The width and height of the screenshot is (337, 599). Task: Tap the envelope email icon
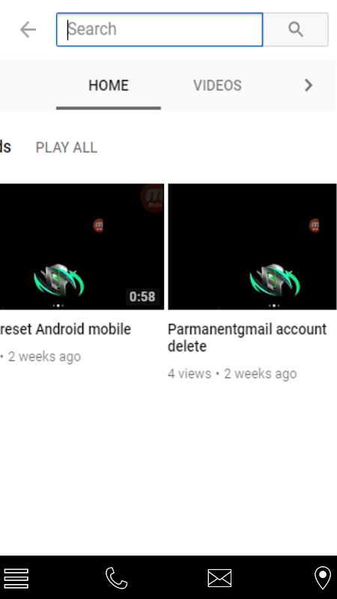[219, 578]
